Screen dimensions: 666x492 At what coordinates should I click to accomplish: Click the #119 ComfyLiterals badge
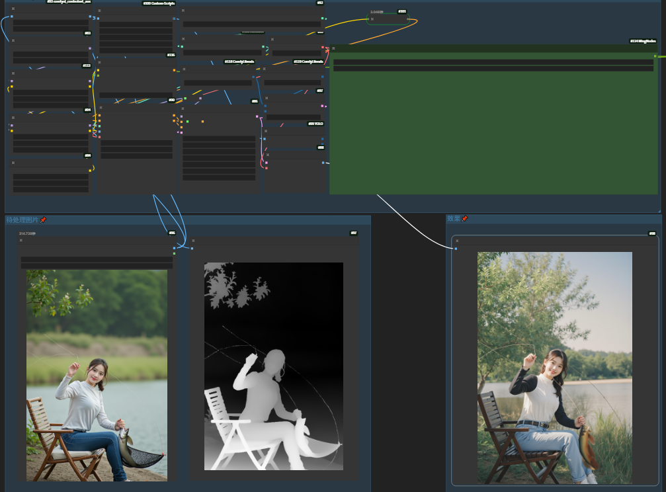[x=308, y=61]
